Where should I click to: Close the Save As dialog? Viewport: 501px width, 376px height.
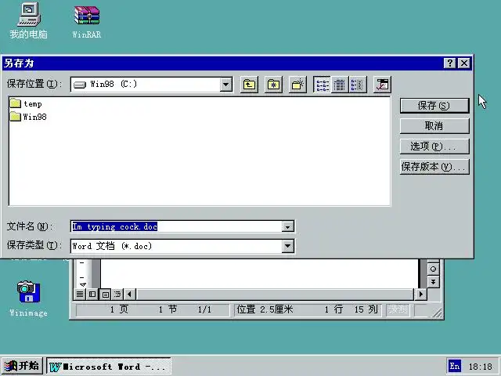pos(464,63)
